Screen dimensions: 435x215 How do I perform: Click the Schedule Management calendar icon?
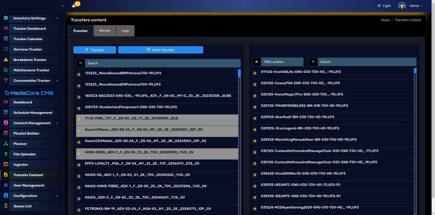tap(6, 112)
